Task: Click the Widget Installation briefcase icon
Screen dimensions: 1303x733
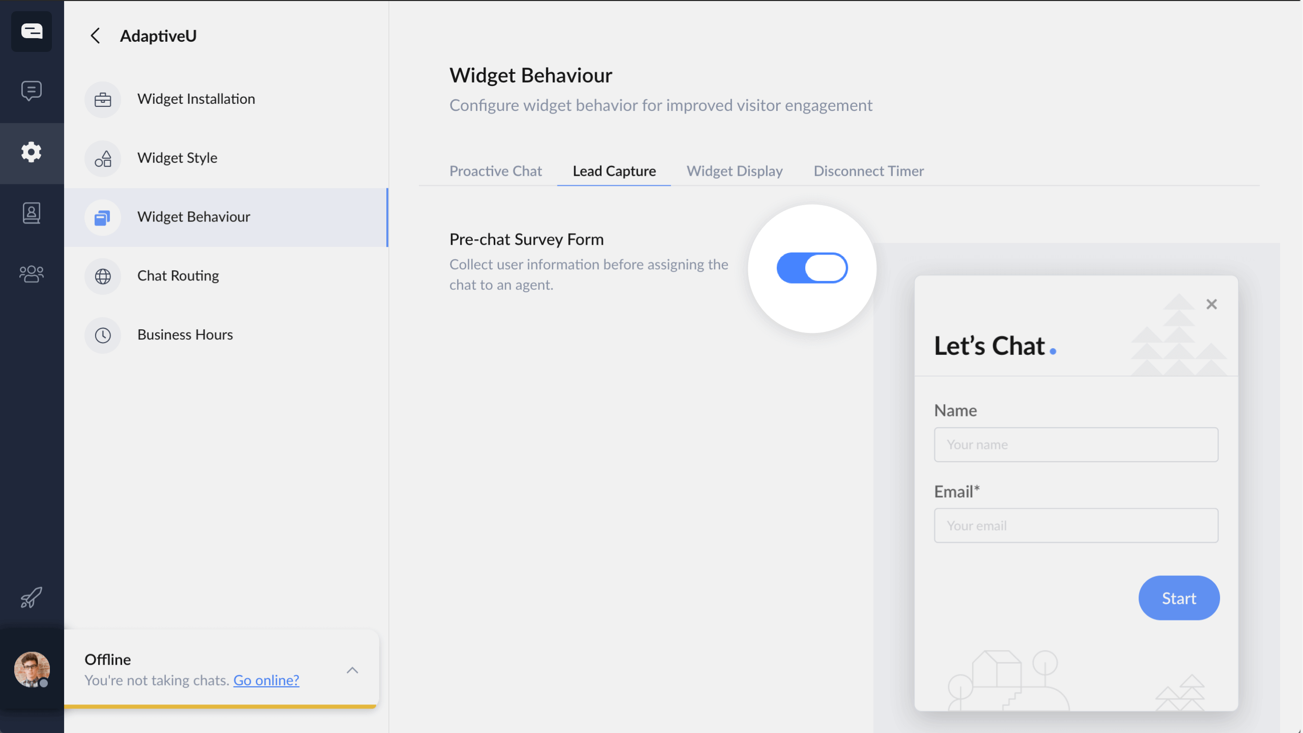Action: pos(103,99)
